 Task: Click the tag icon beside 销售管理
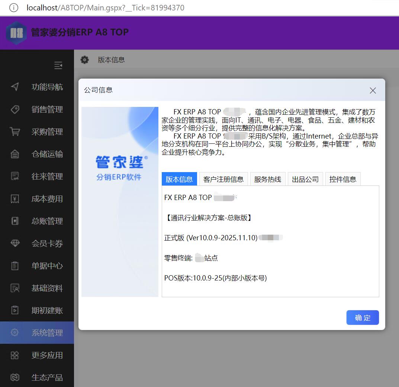[x=15, y=110]
